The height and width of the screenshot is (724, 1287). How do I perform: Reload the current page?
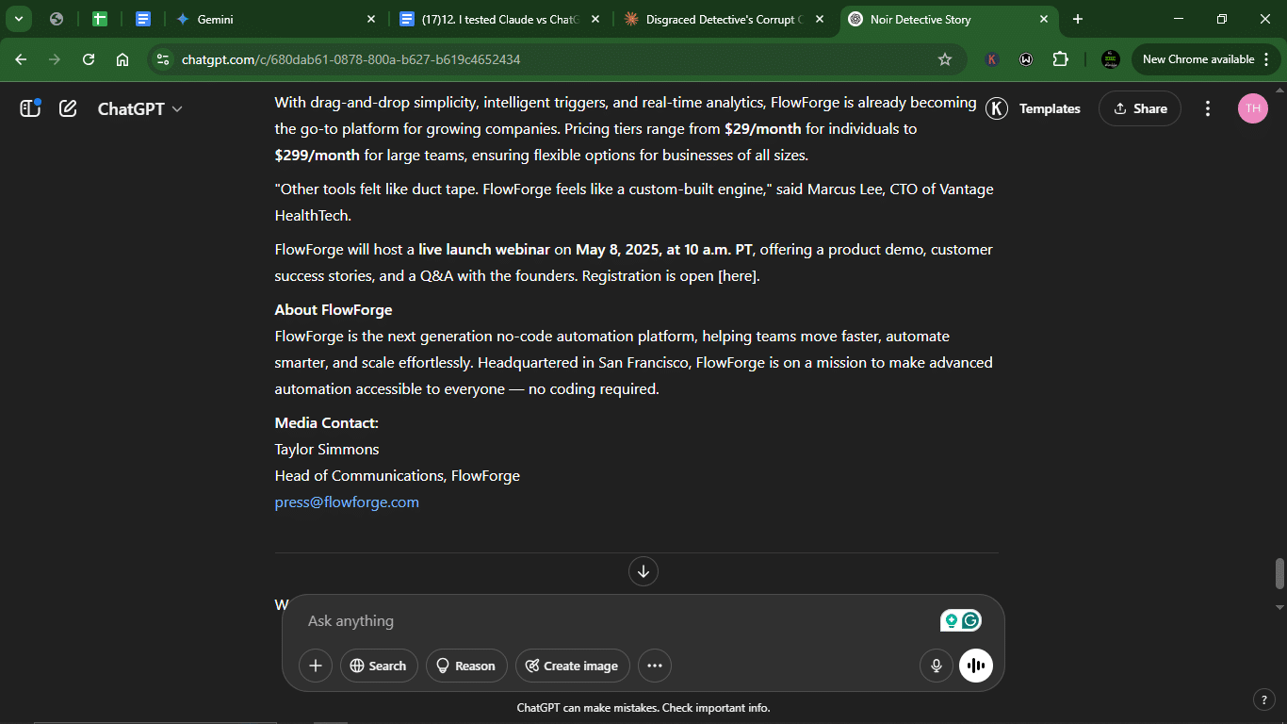pyautogui.click(x=89, y=59)
